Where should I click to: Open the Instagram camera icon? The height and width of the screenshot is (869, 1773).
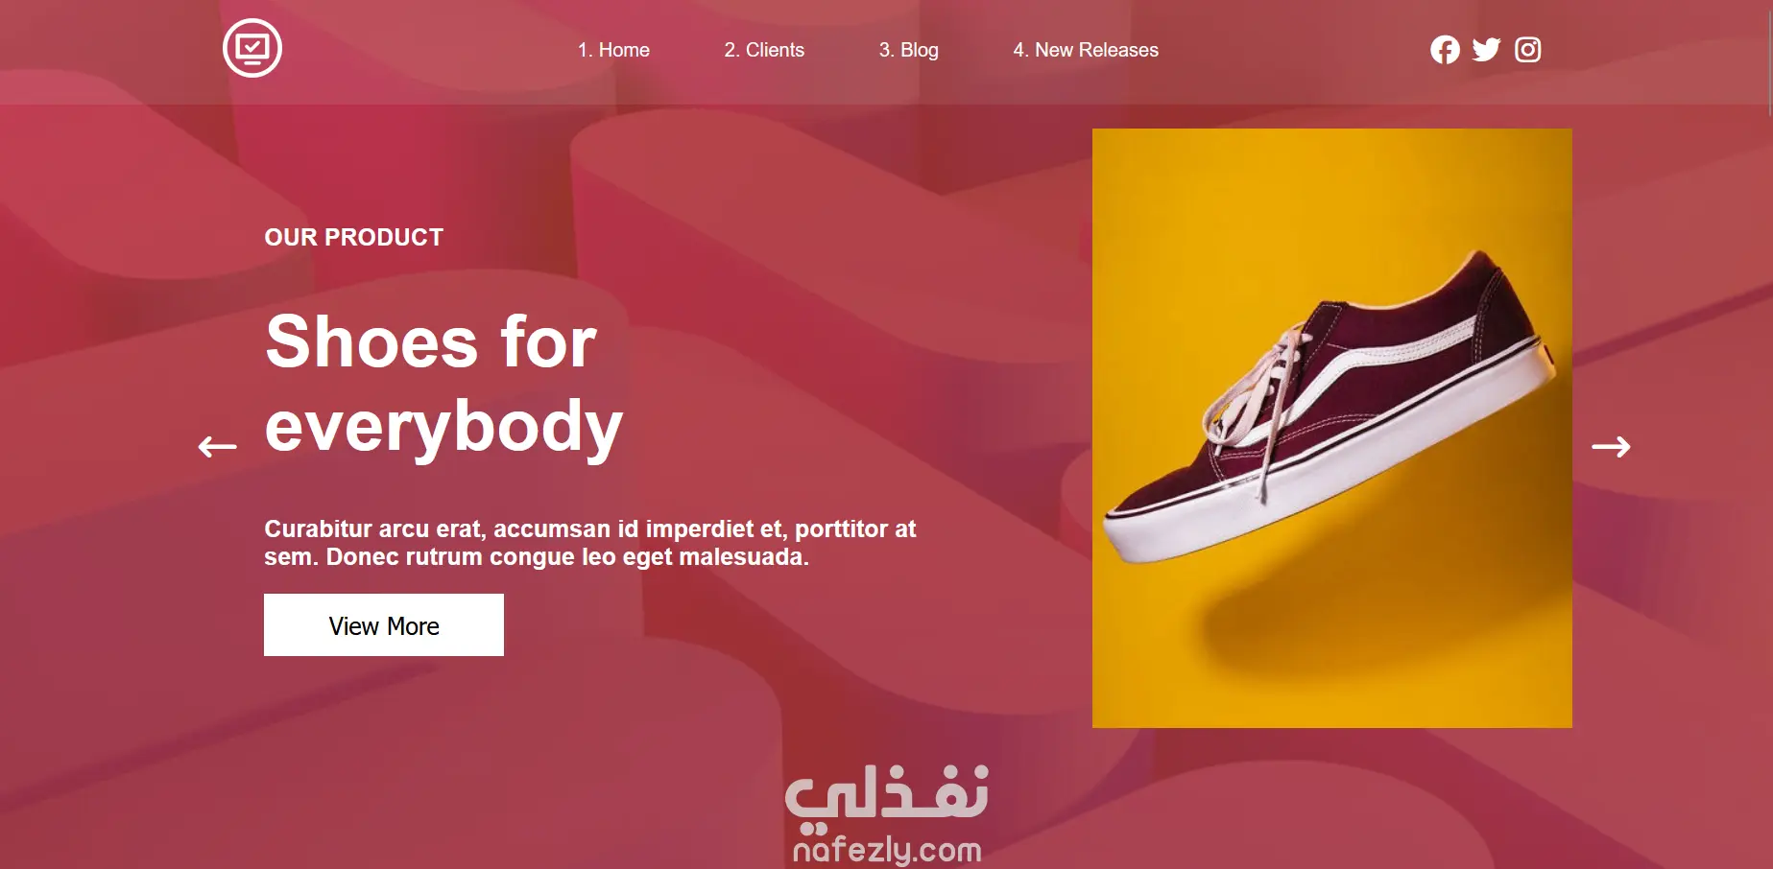pos(1528,50)
